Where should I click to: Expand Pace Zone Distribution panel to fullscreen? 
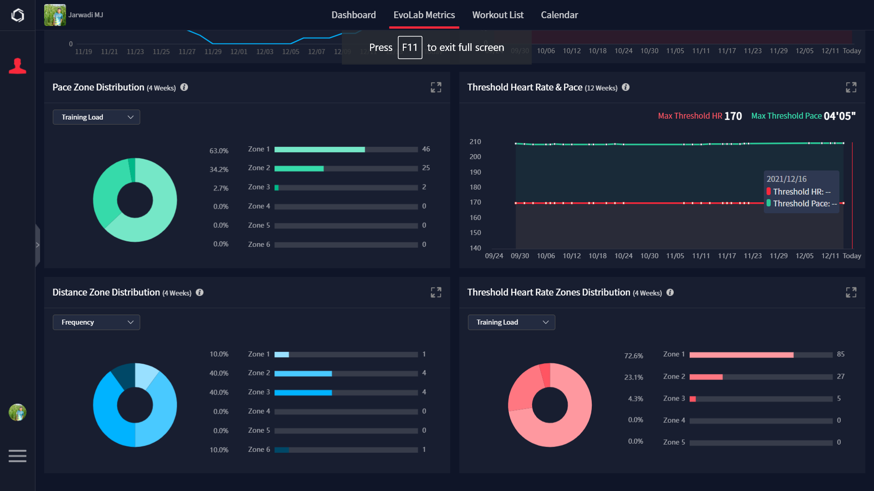(x=436, y=87)
